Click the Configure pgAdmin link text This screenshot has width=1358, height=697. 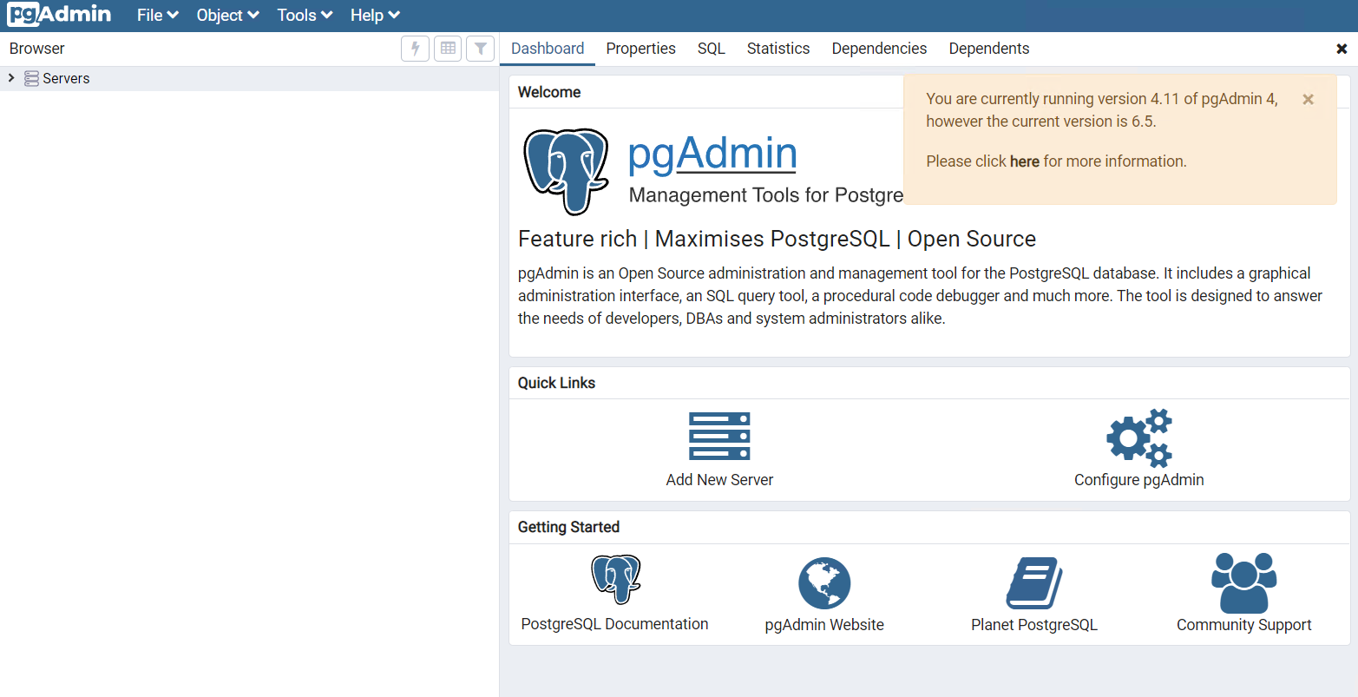pos(1139,480)
